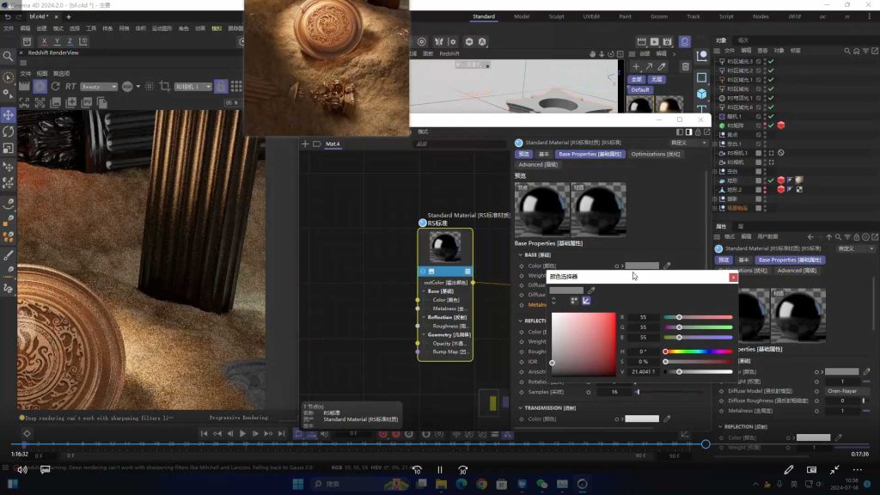Collapse the REFLECTION section in node editor
This screenshot has height=495, width=880.
coord(519,321)
